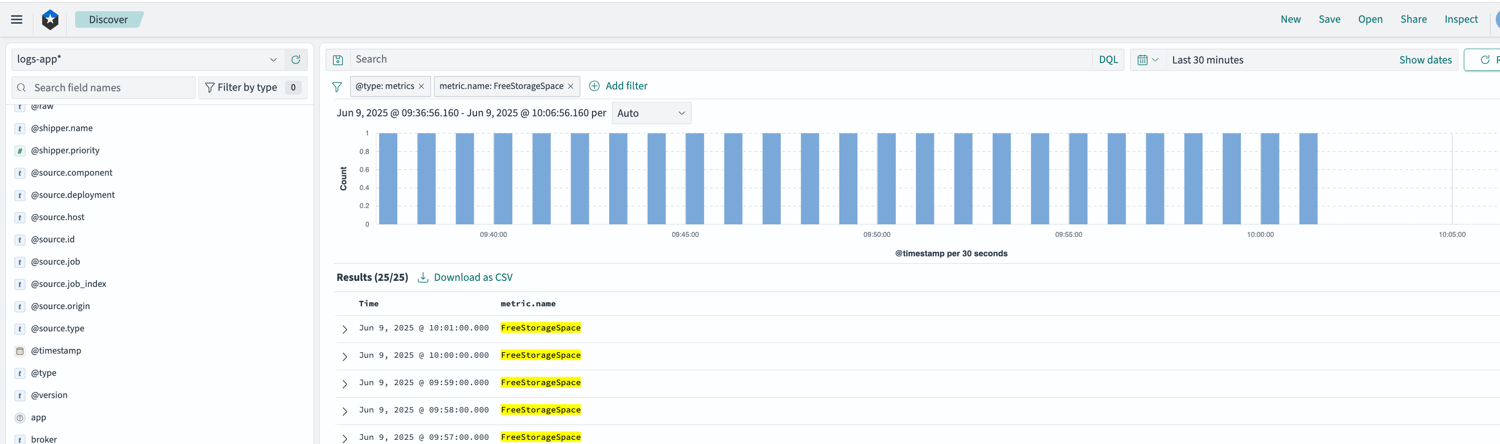The width and height of the screenshot is (1500, 444).
Task: Click Show dates link
Action: [x=1425, y=60]
